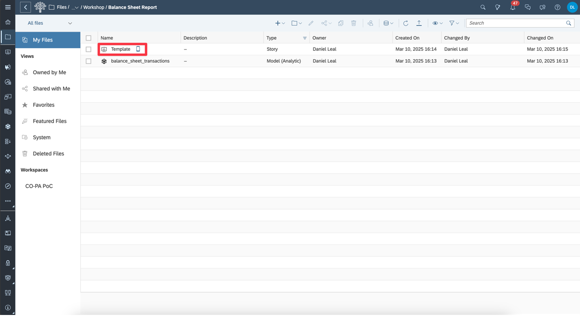Open the Shared with Me view
This screenshot has width=580, height=317.
(52, 89)
